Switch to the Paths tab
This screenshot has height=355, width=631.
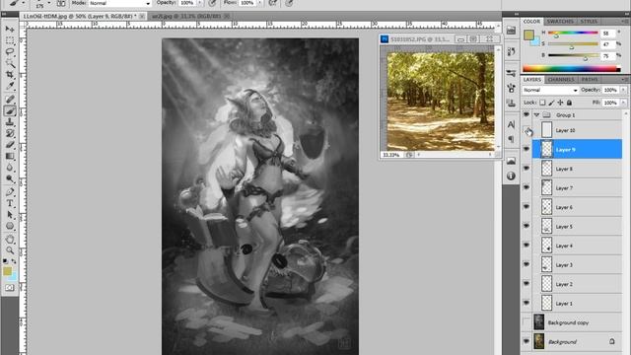(x=590, y=80)
